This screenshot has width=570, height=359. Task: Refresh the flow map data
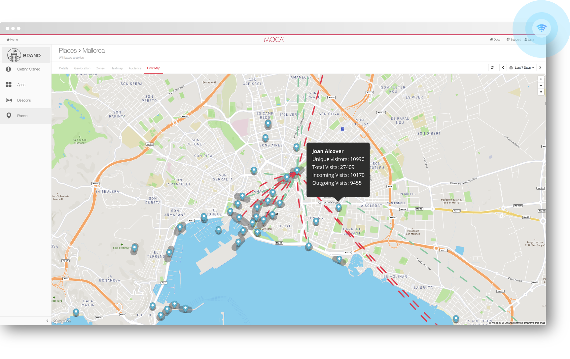492,68
